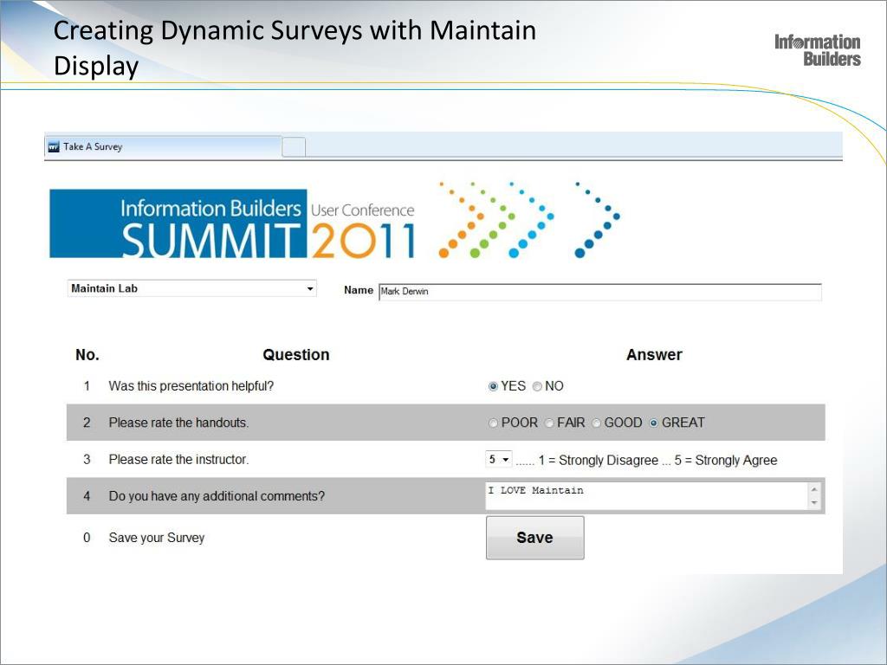This screenshot has height=665, width=887.
Task: Click the Name field containing Mark Derwin
Action: tap(599, 292)
